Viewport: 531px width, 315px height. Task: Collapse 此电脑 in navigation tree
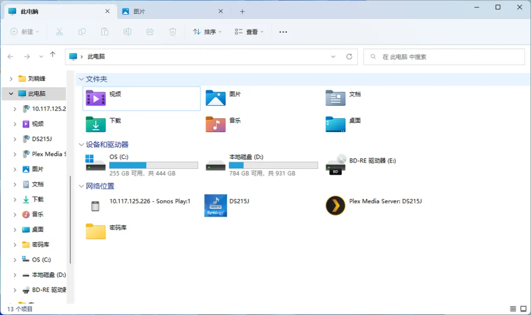11,93
